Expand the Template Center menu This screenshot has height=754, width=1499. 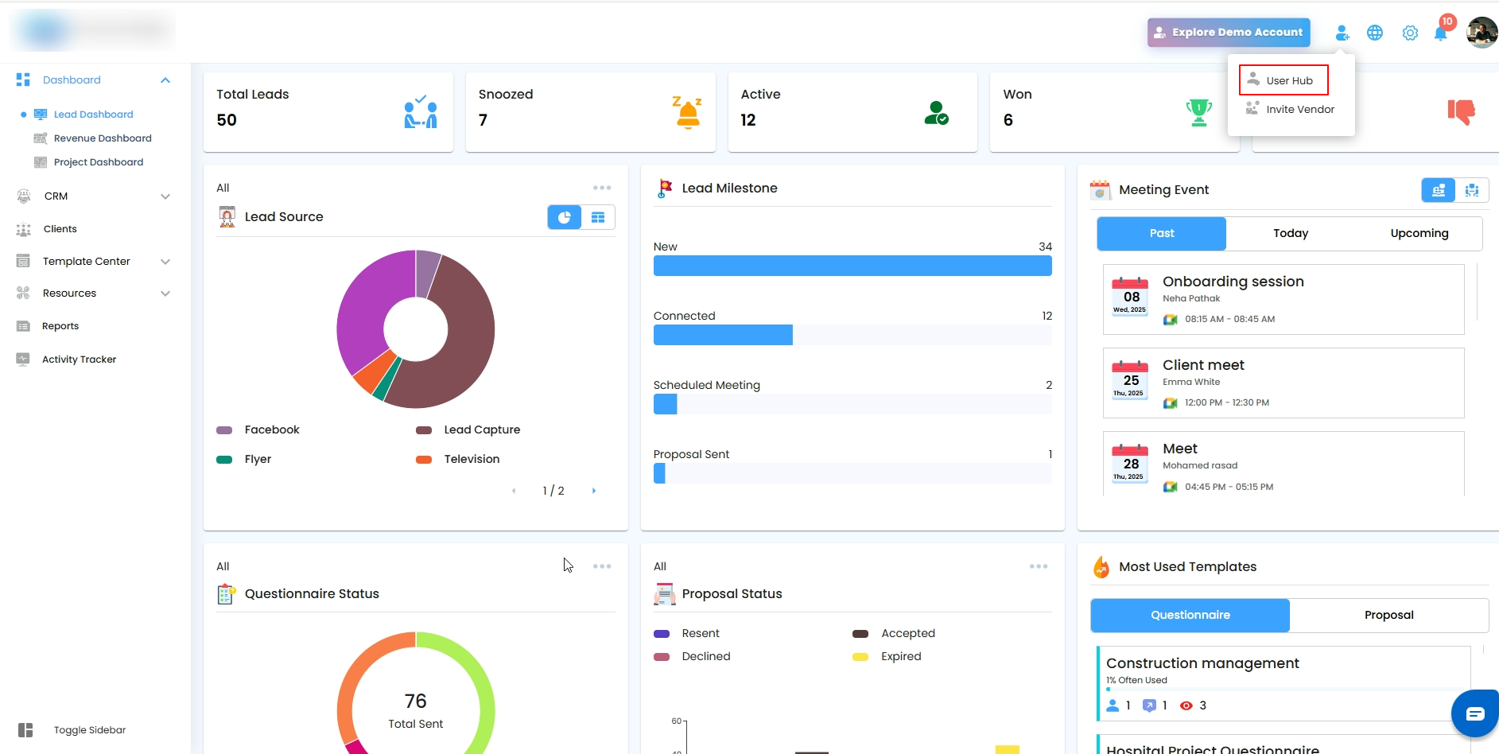coord(165,262)
